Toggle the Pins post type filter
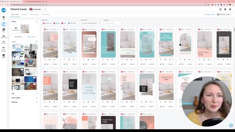The width and height of the screenshot is (235, 132). [x=64, y=23]
